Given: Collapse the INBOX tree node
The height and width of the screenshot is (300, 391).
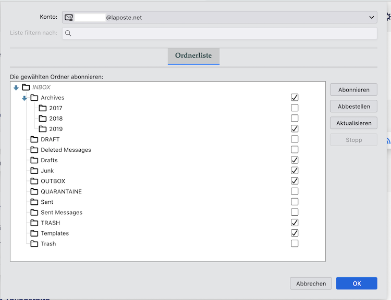Looking at the screenshot, I should (16, 87).
